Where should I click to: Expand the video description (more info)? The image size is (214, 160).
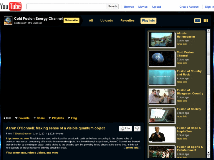click(133, 148)
